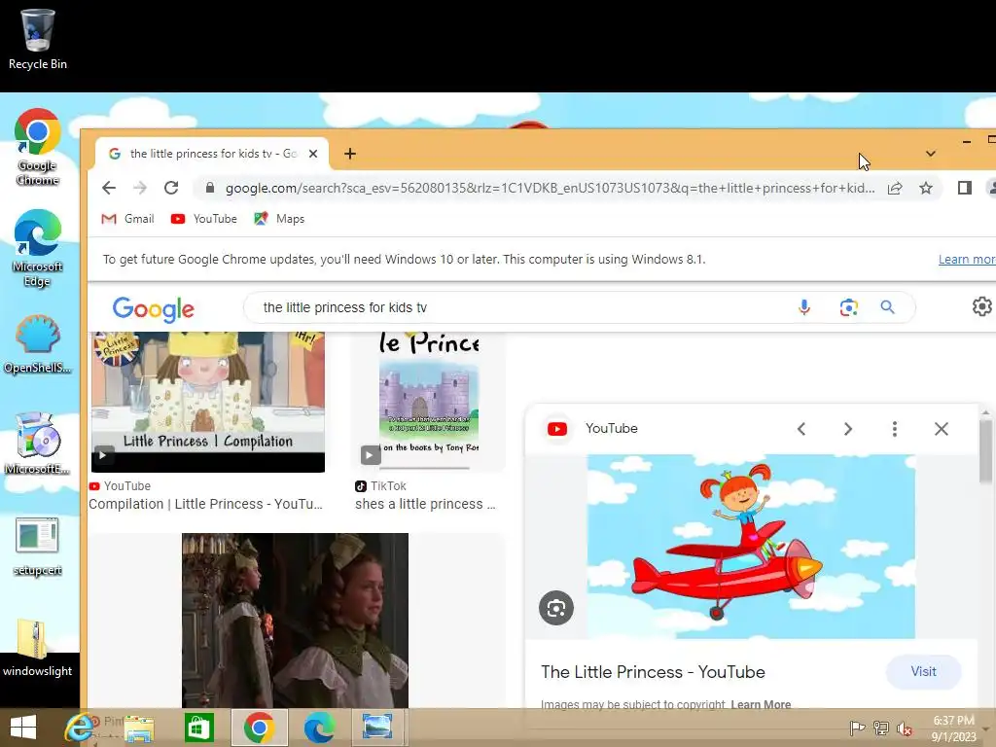Open the OpenShellSetup desktop icon

(x=38, y=344)
